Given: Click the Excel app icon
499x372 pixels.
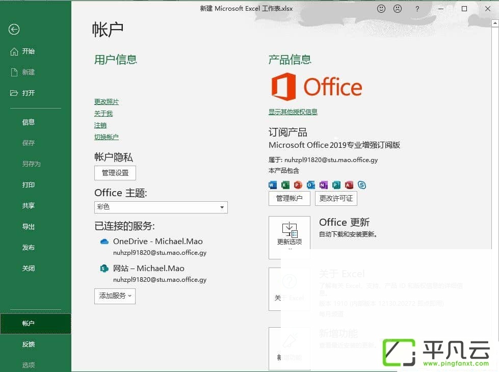Looking at the screenshot, I should click(x=285, y=185).
